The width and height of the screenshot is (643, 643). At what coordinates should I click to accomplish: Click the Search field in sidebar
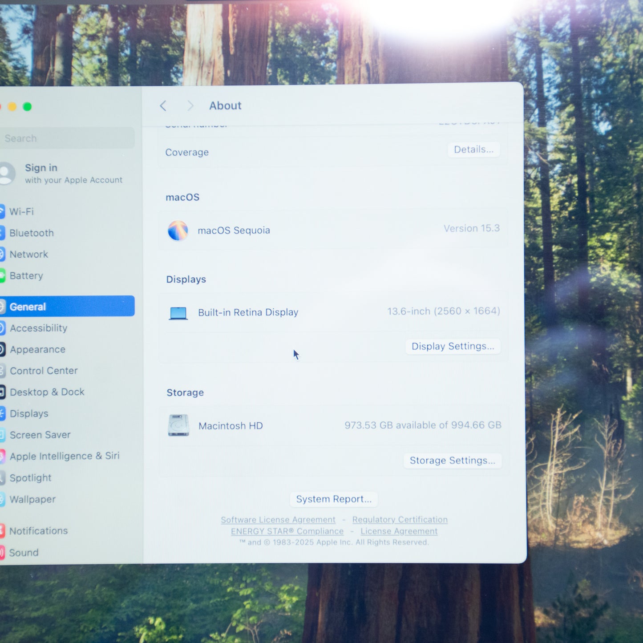67,138
